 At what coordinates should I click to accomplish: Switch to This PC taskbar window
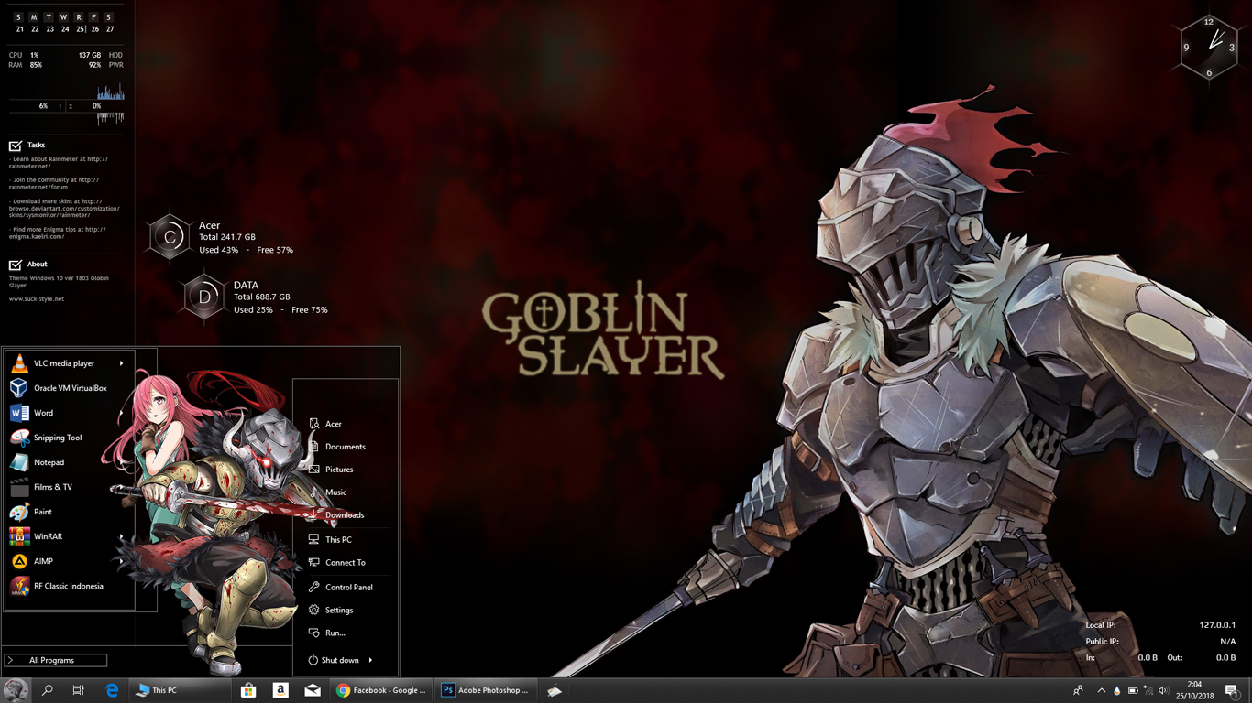179,690
